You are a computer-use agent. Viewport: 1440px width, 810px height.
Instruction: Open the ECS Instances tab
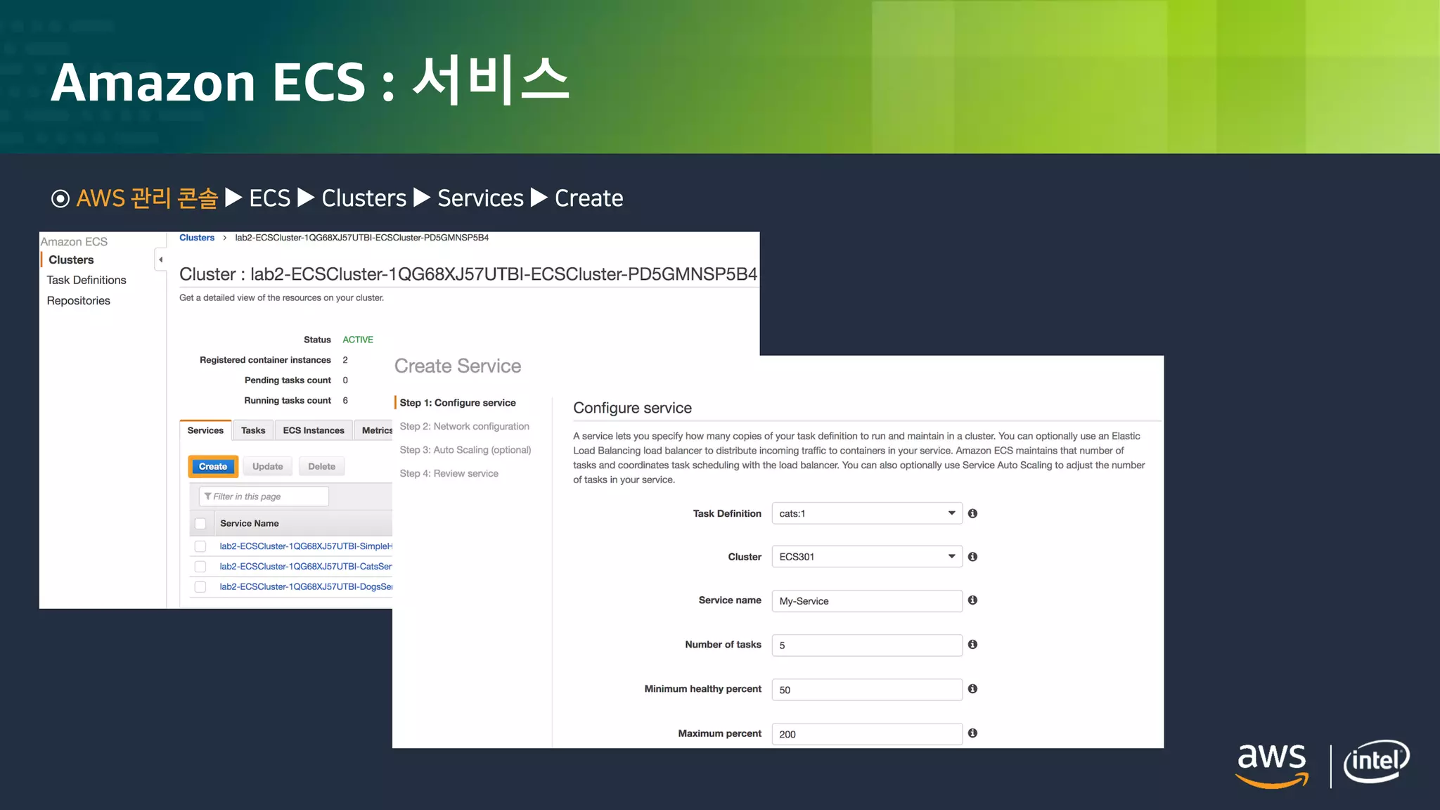(314, 430)
